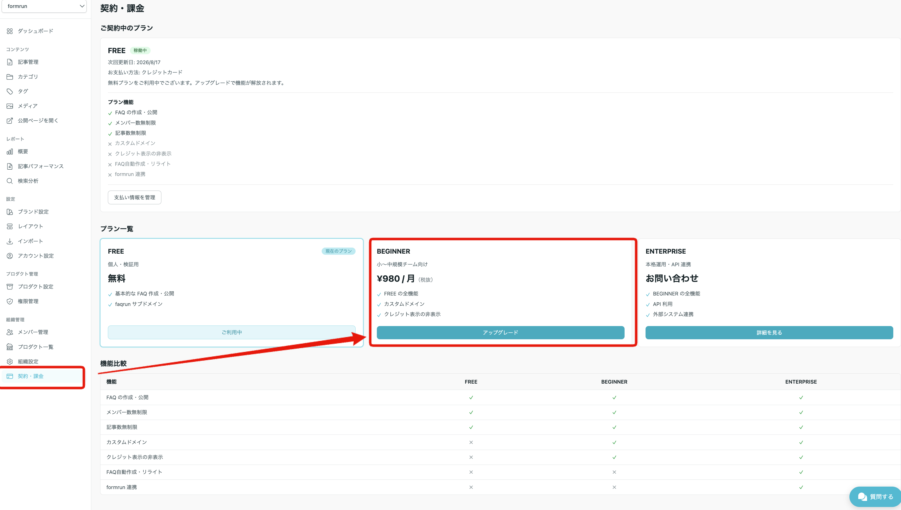The image size is (901, 510).
Task: Open the 質問する chat button
Action: pyautogui.click(x=875, y=497)
